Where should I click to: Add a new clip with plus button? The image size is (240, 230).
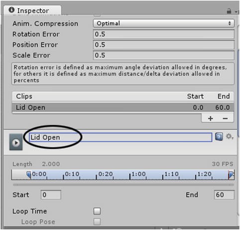click(211, 118)
